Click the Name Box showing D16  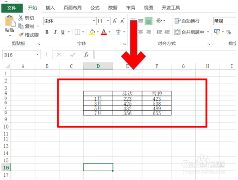point(22,55)
